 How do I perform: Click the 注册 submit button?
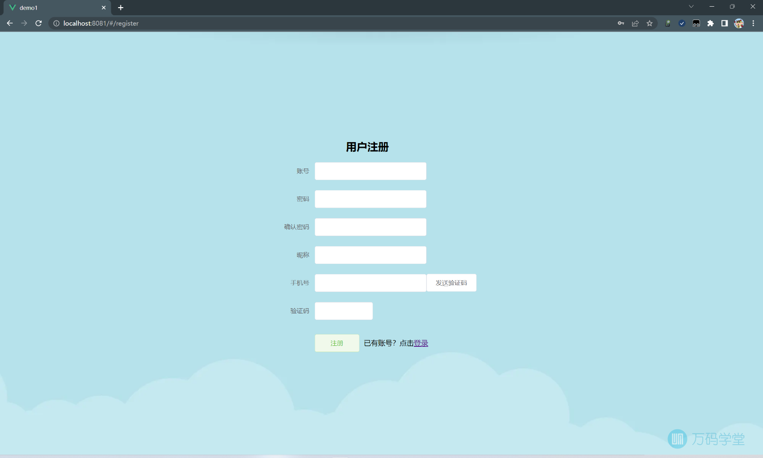click(x=337, y=343)
